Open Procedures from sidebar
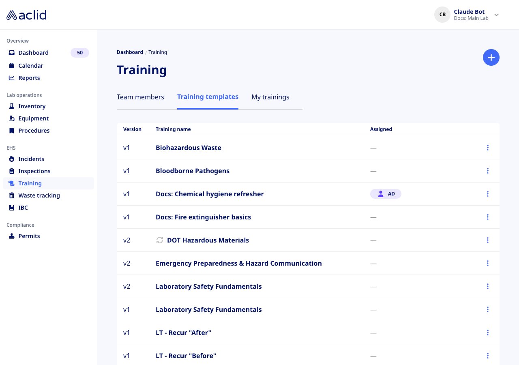This screenshot has width=519, height=365. tap(49, 131)
